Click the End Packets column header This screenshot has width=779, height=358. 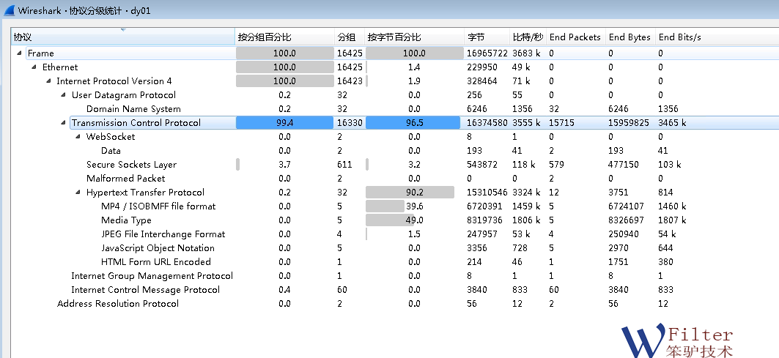coord(575,37)
